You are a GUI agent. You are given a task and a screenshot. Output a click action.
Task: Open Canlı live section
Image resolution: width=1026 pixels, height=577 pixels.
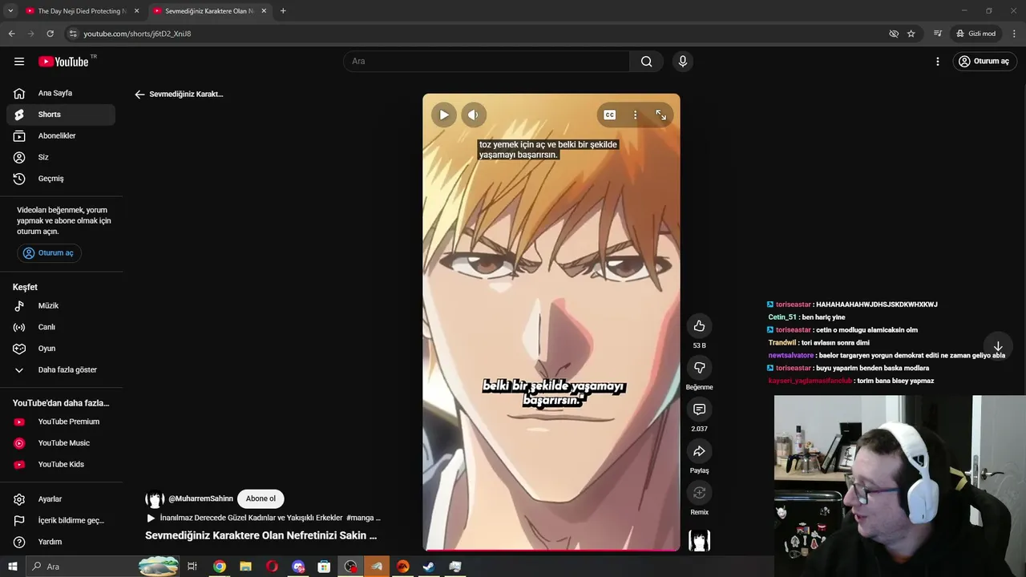(x=61, y=327)
